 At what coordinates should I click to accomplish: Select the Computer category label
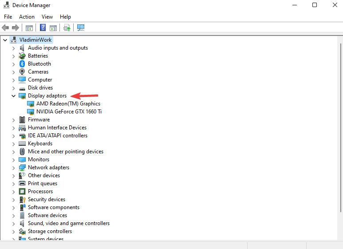(40, 80)
